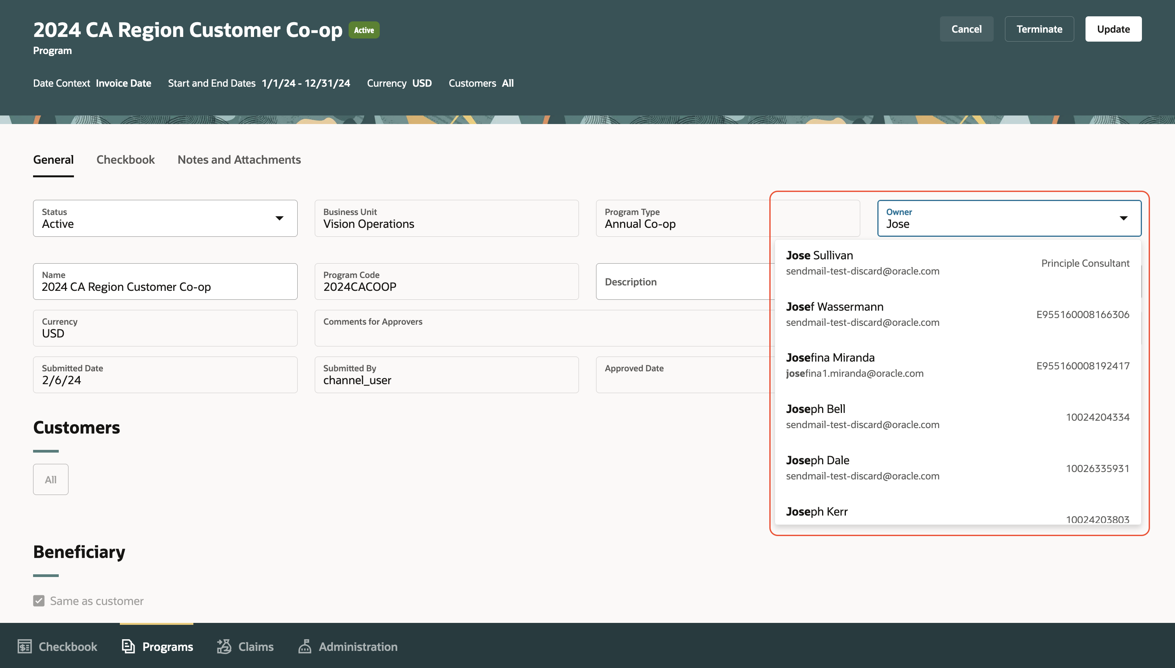Viewport: 1175px width, 668px height.
Task: Toggle the All customers selection button
Action: [51, 479]
